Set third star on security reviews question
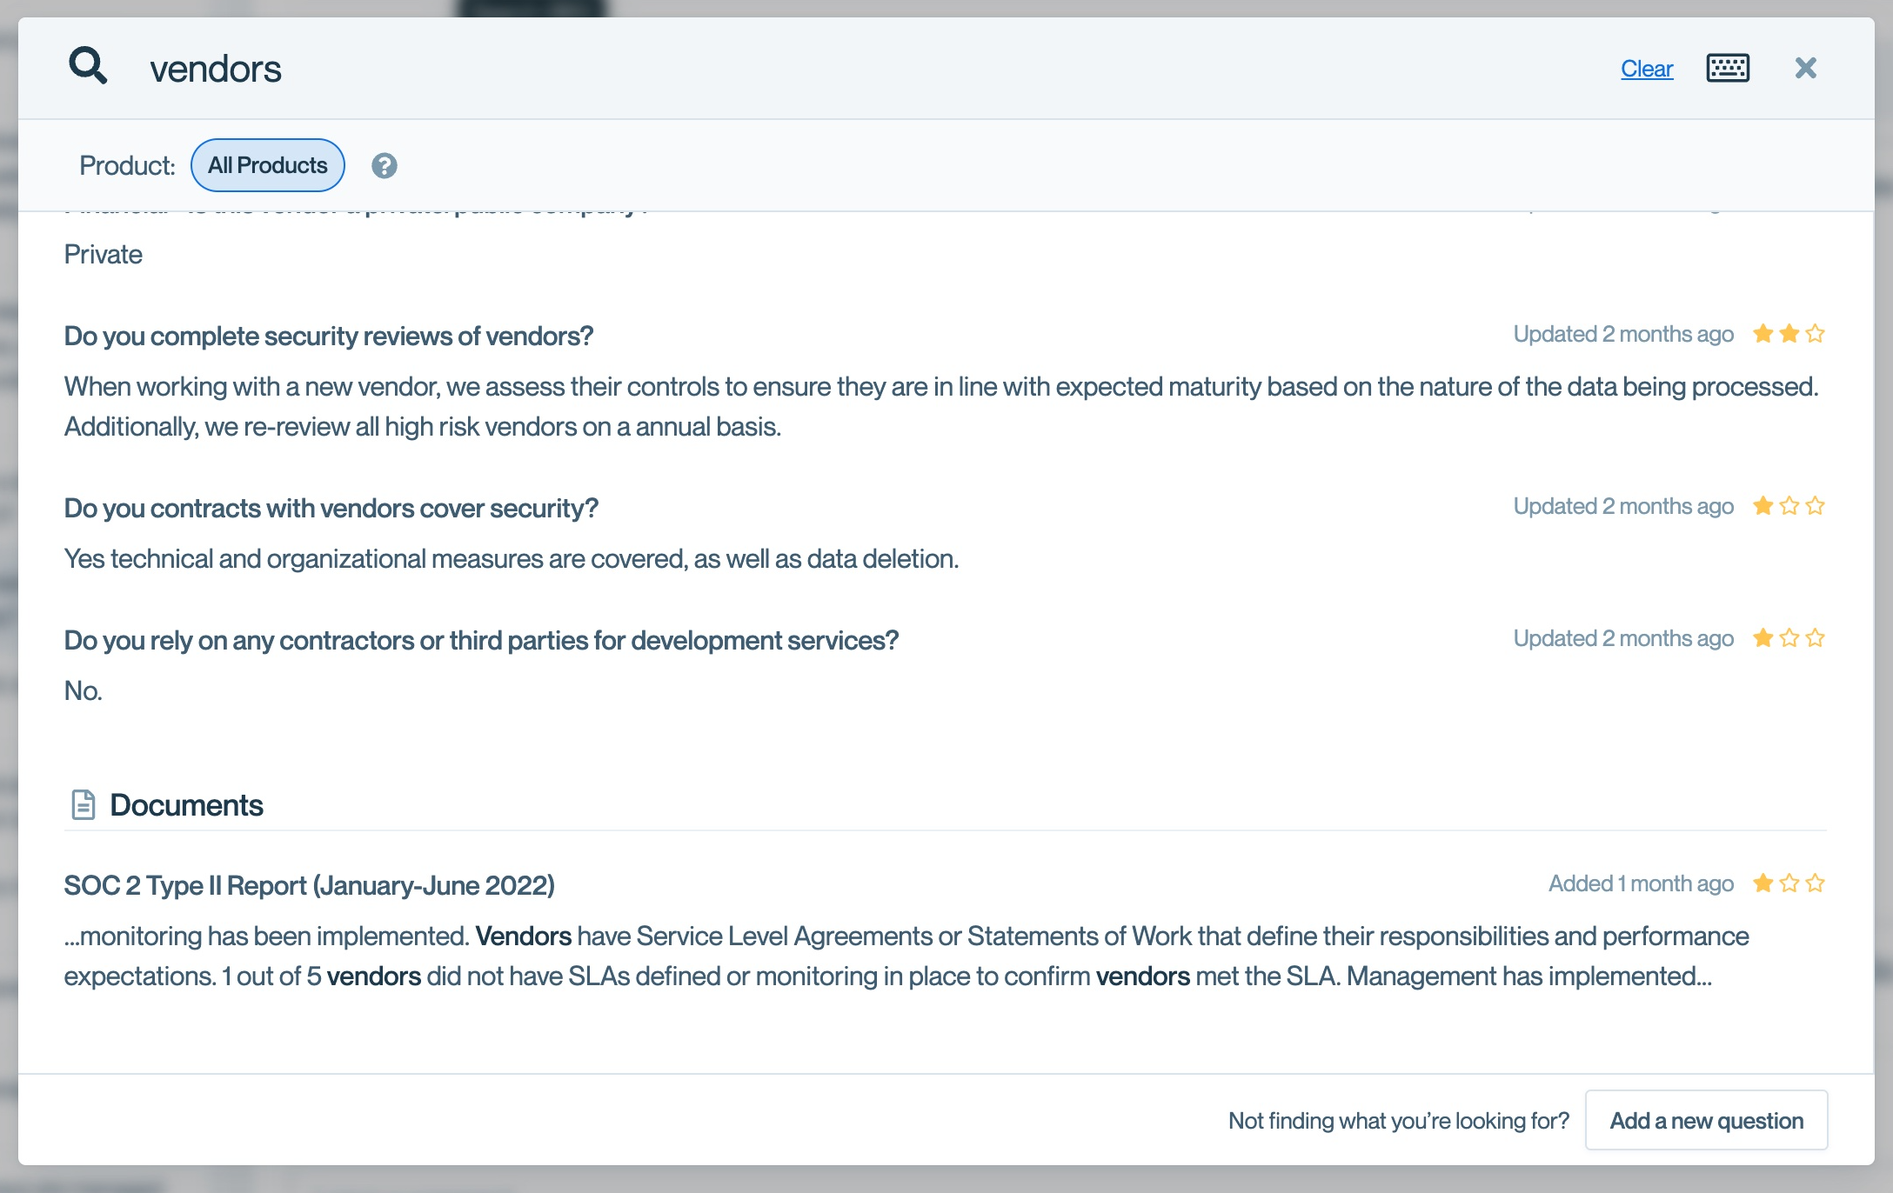Image resolution: width=1893 pixels, height=1193 pixels. coord(1815,334)
